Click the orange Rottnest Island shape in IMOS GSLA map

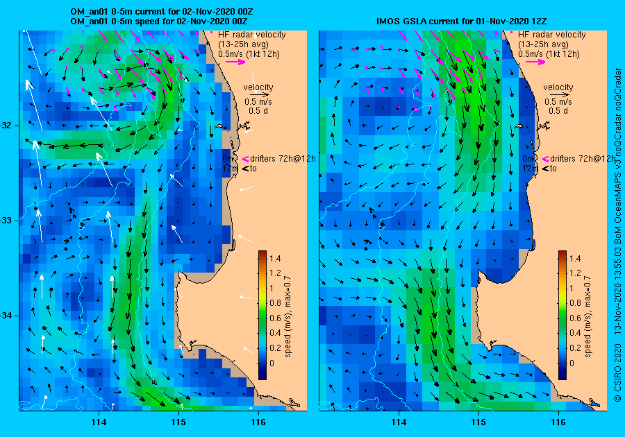tap(518, 126)
